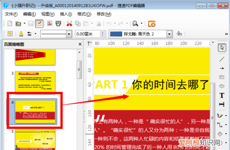Open the 视图(V) menu

(x=48, y=14)
